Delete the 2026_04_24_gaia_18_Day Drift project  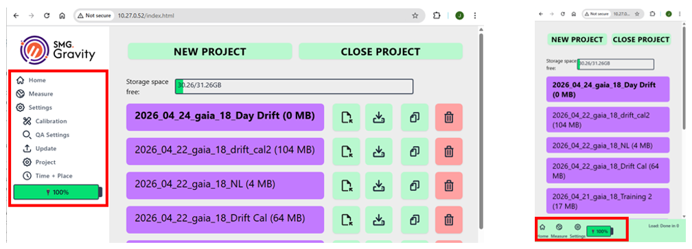coord(449,117)
